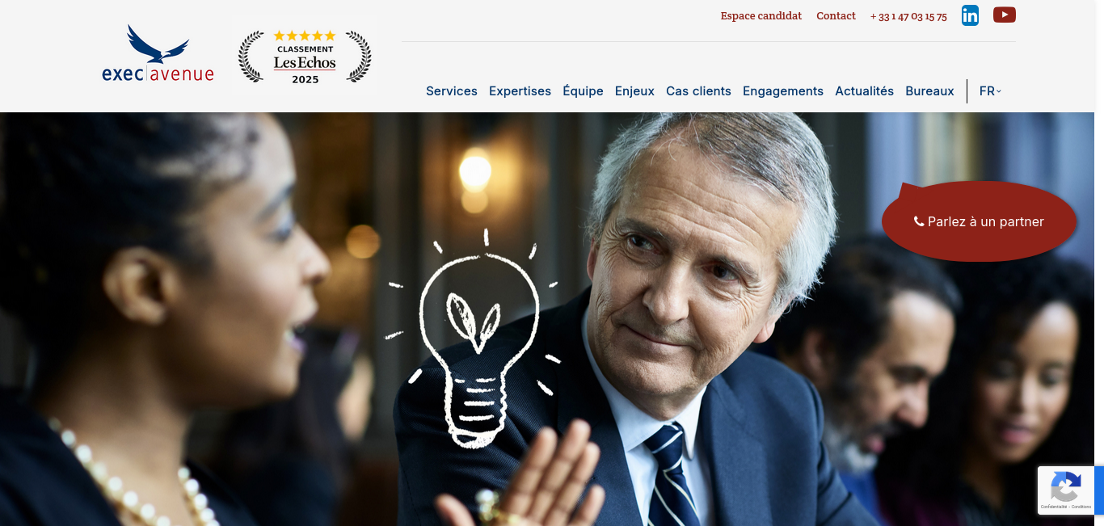Click the Exec Avenue eagle logo

158,53
